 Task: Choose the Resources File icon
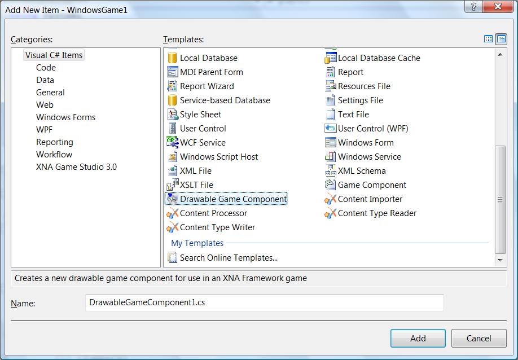coord(330,86)
